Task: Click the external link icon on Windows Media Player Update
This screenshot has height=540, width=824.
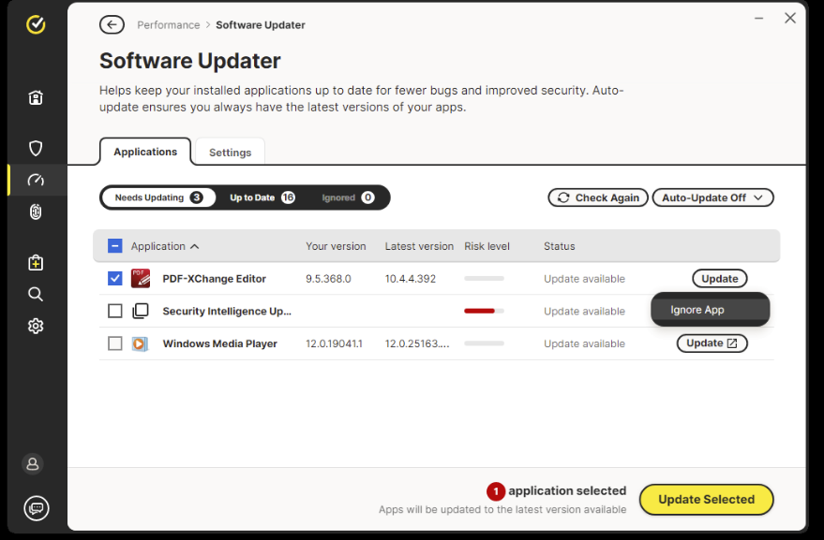Action: click(x=732, y=343)
